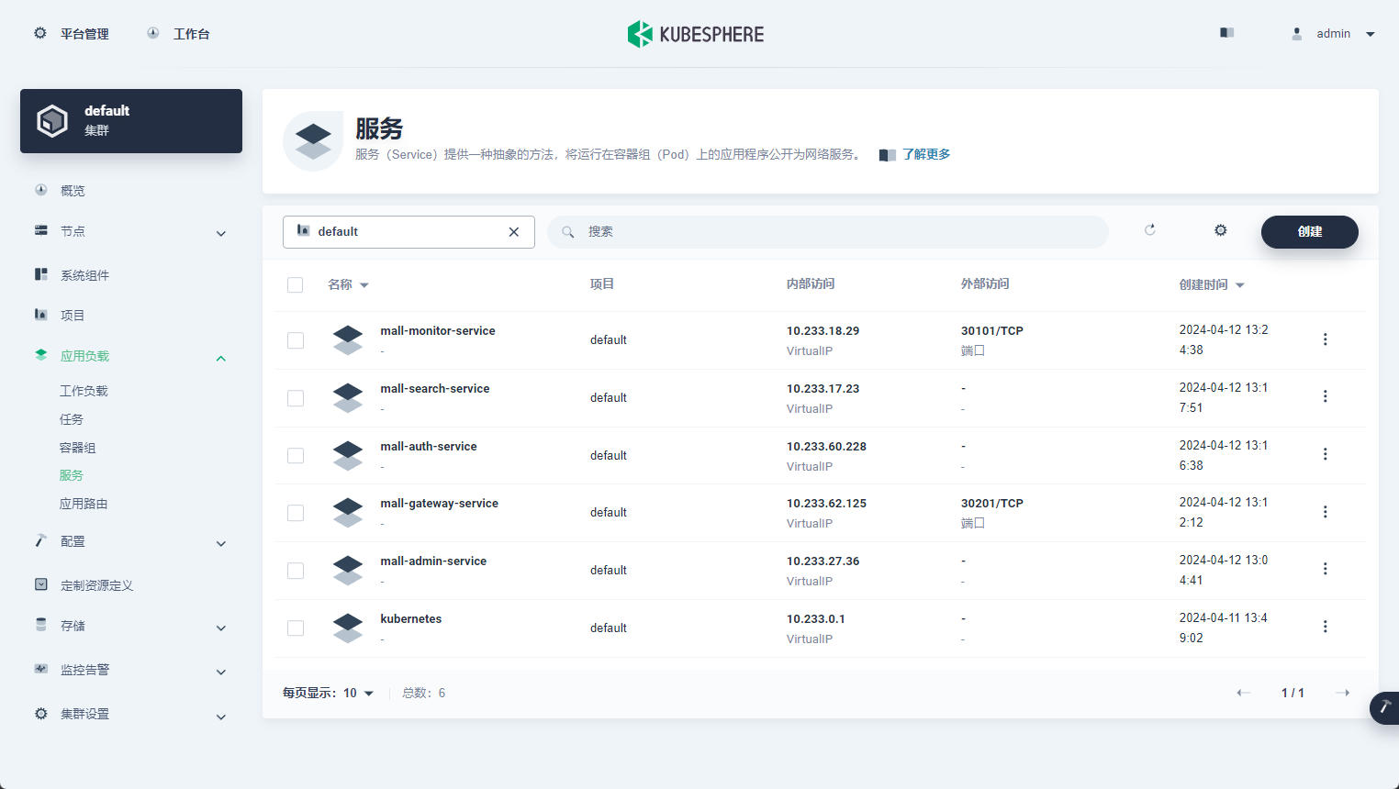Click the default cluster cube icon
Viewport: 1399px width, 789px height.
pos(52,121)
